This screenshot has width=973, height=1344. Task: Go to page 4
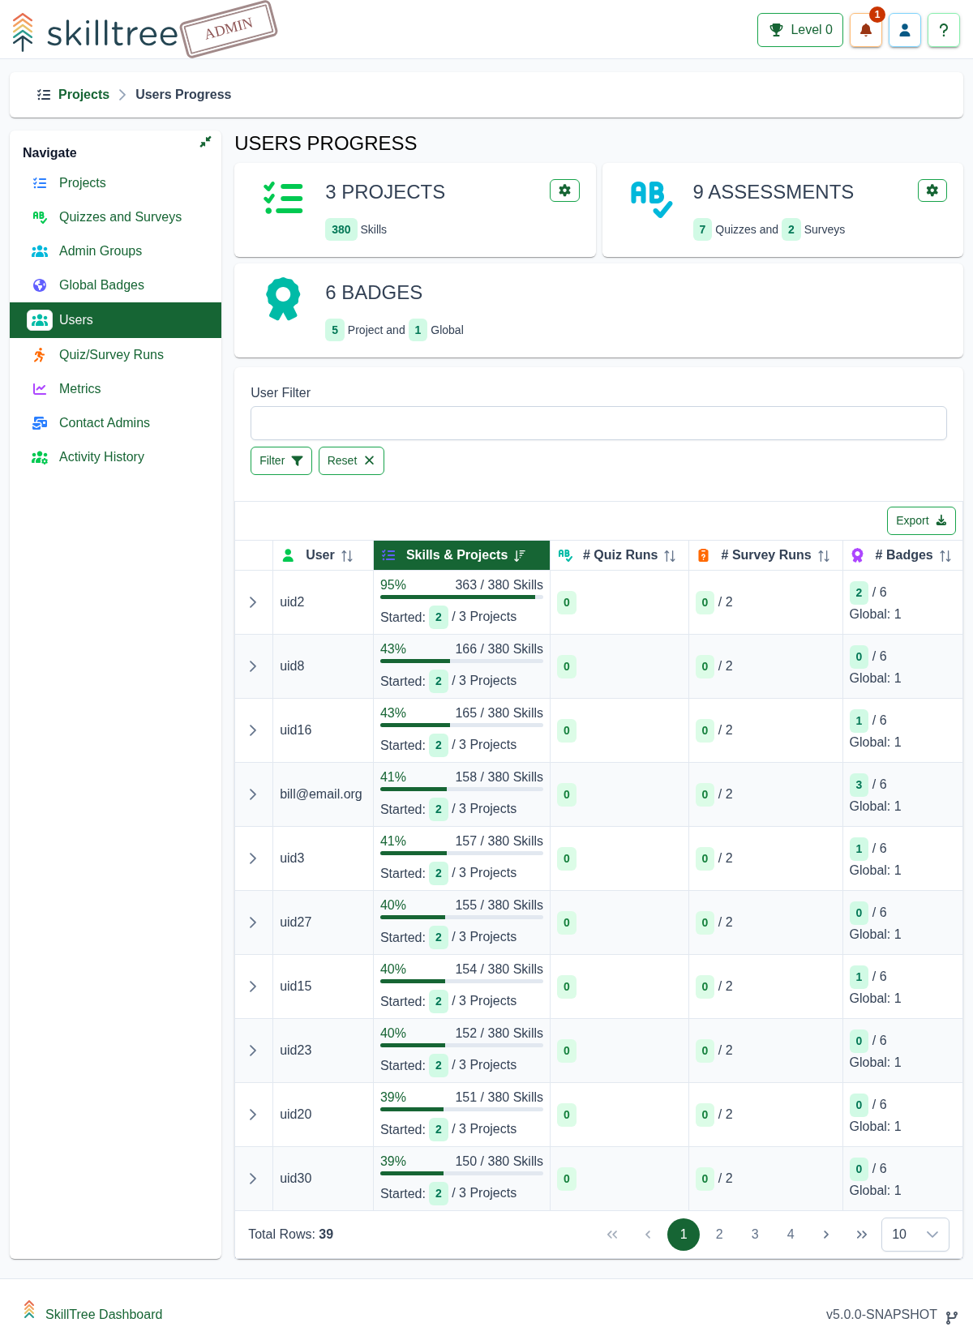(791, 1235)
